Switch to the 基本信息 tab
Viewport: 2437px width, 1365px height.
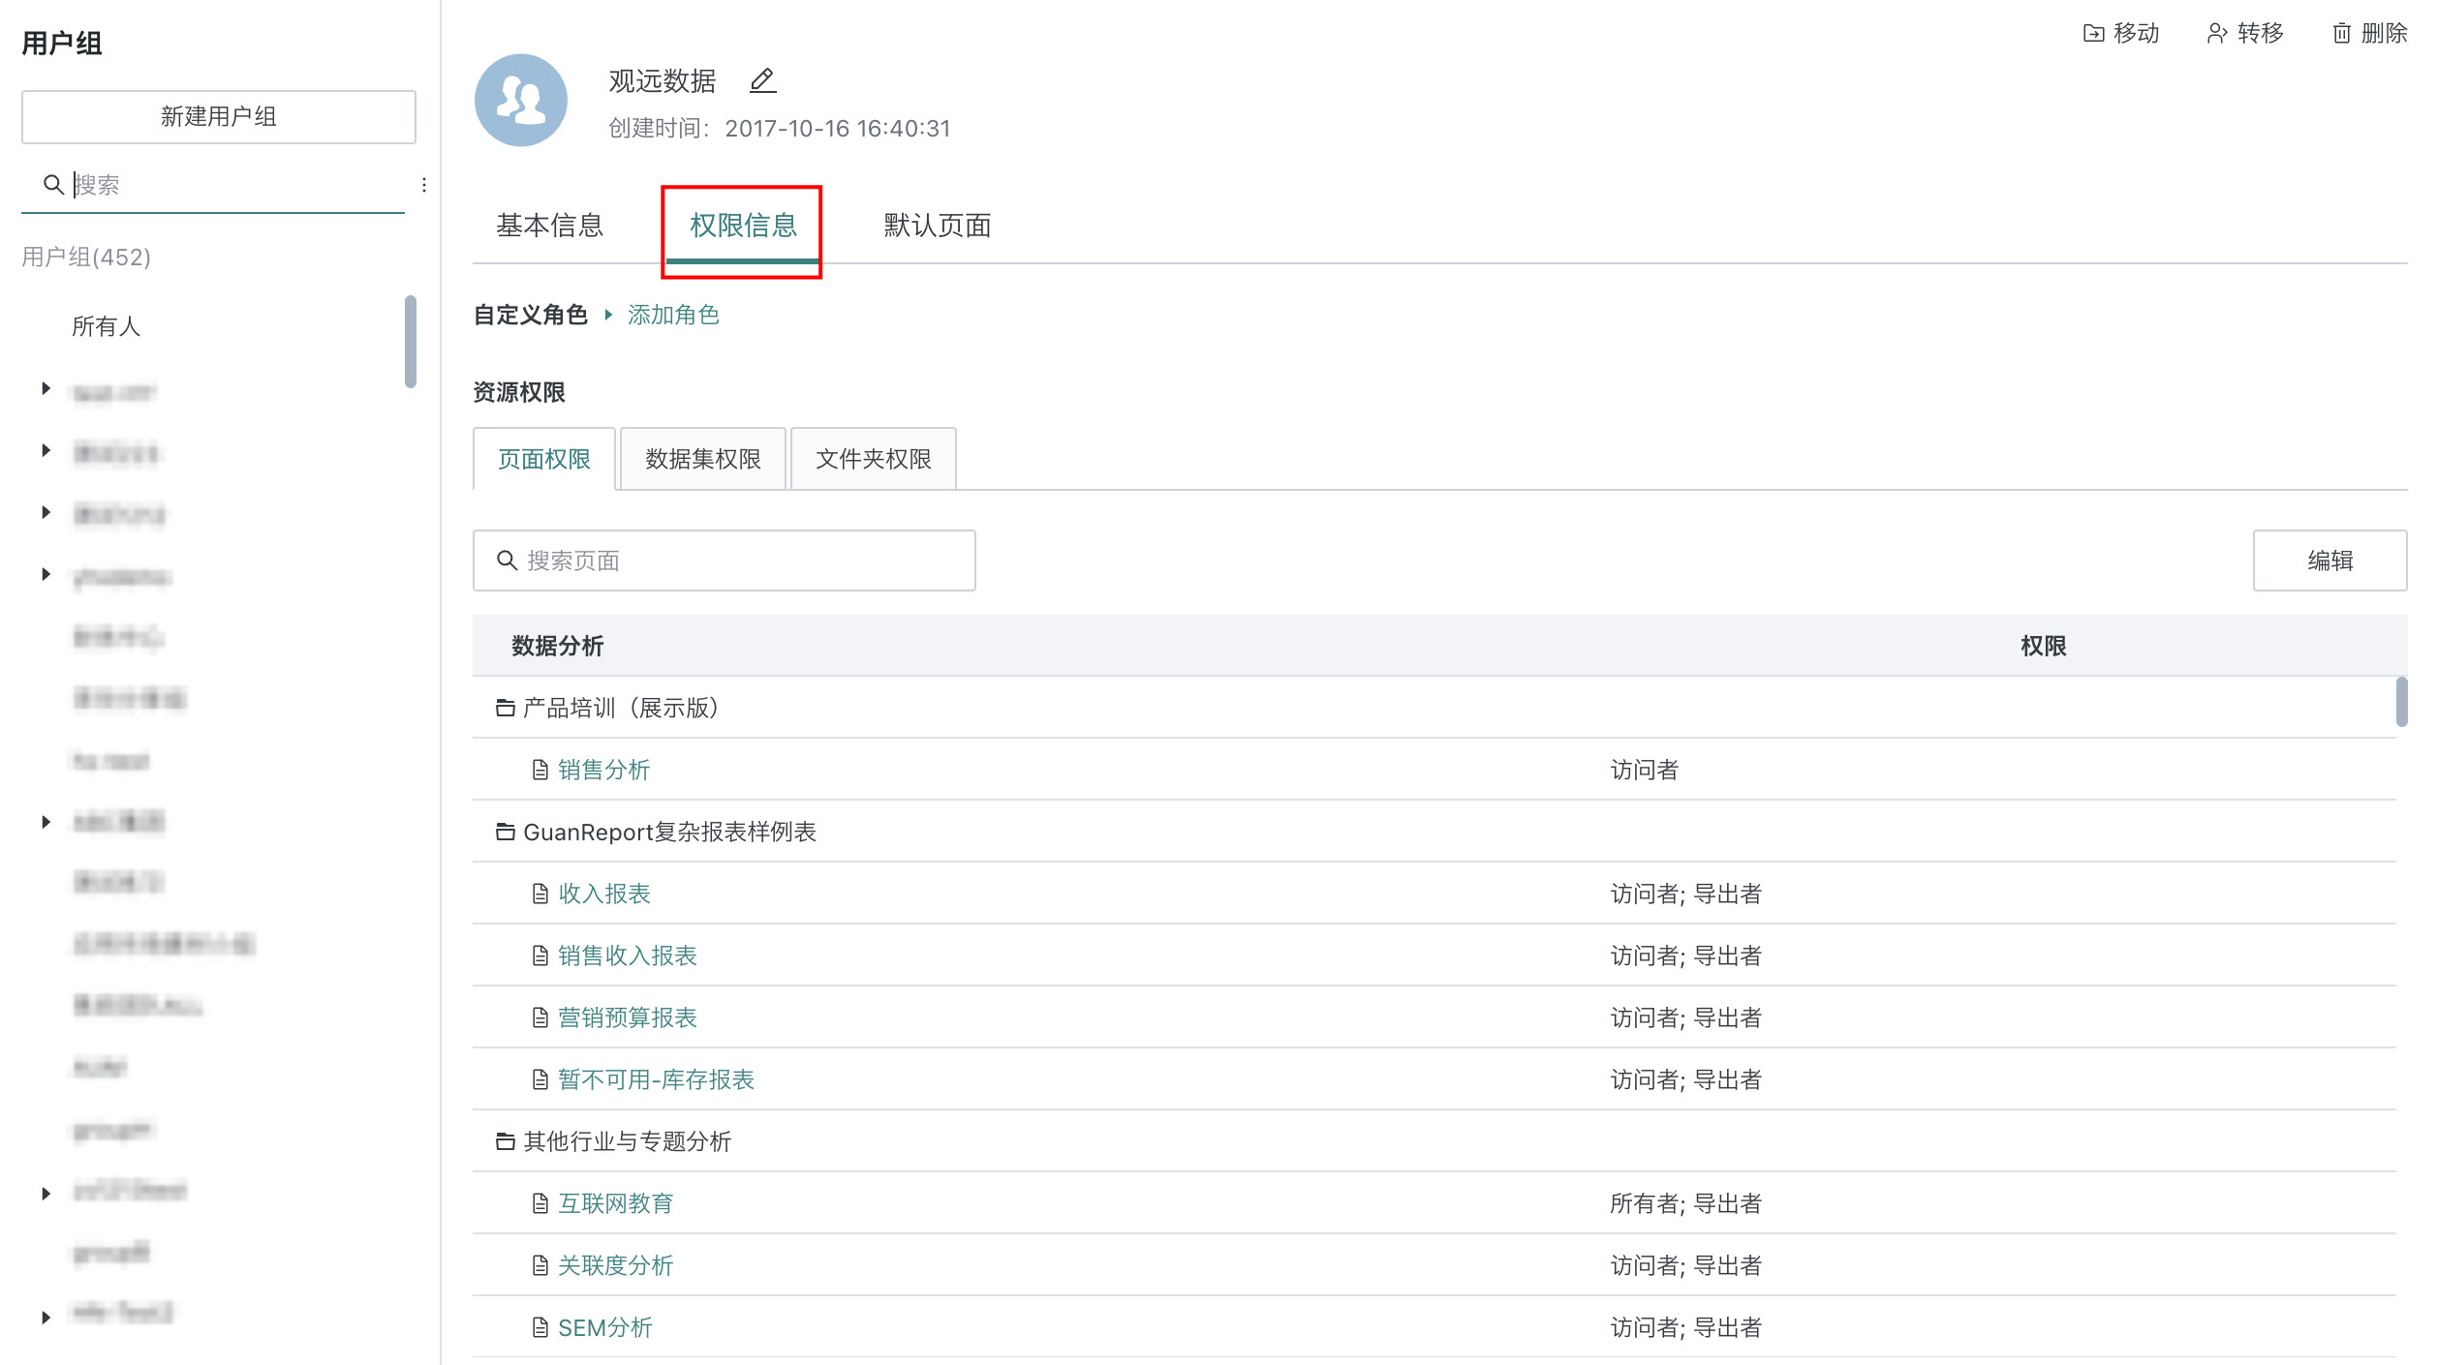pyautogui.click(x=549, y=226)
